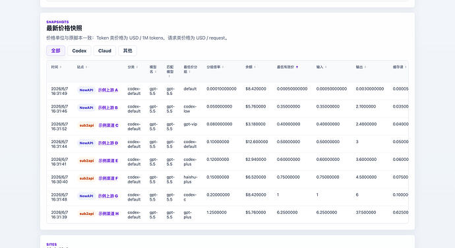Screen dimensions: 455x248
Task: Click NewAPI badge in 示例上游 B row
Action: [86, 108]
